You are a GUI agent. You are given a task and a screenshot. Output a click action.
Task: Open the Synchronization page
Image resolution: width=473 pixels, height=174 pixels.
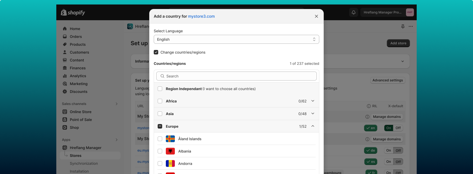pos(84,163)
